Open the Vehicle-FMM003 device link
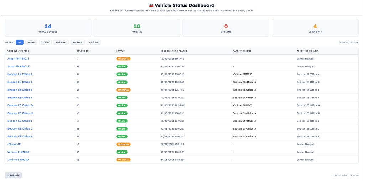The width and height of the screenshot is (365, 181). click(18, 152)
